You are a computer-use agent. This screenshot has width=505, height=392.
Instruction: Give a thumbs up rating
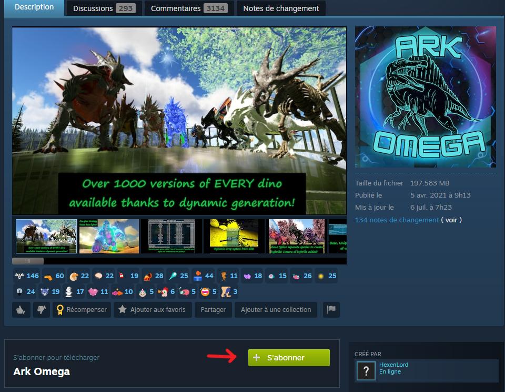tap(21, 310)
